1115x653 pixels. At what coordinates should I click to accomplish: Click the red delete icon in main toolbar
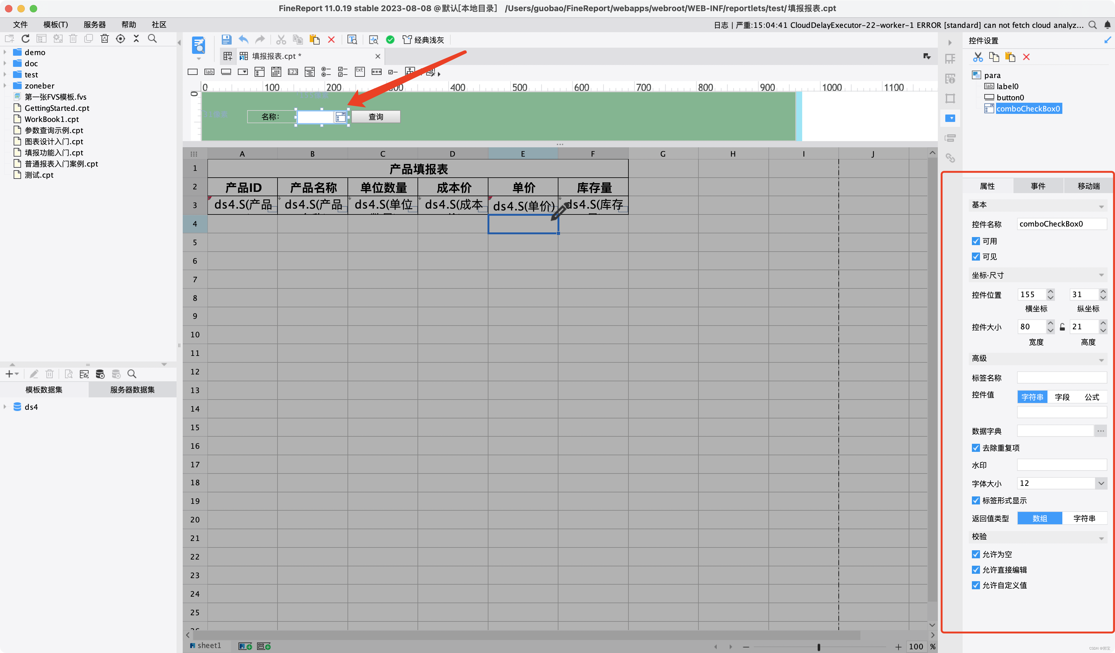[x=331, y=39]
